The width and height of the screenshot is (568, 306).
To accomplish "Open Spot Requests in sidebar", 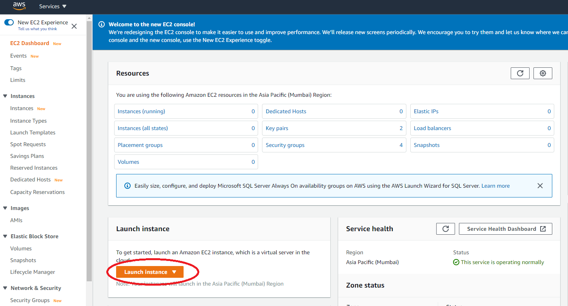I will pos(28,144).
